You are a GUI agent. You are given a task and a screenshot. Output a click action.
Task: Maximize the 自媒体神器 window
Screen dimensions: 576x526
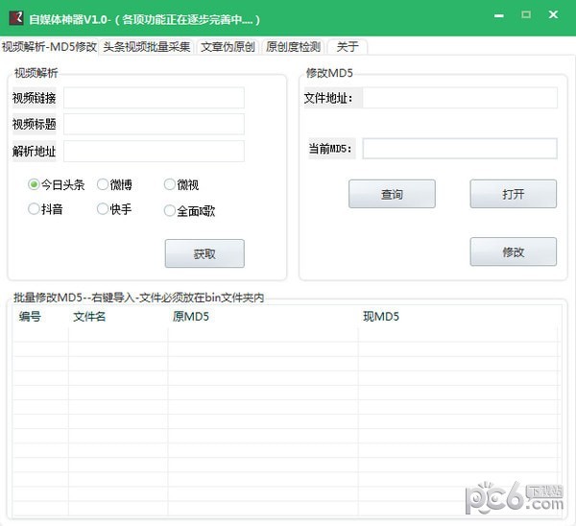coord(526,14)
